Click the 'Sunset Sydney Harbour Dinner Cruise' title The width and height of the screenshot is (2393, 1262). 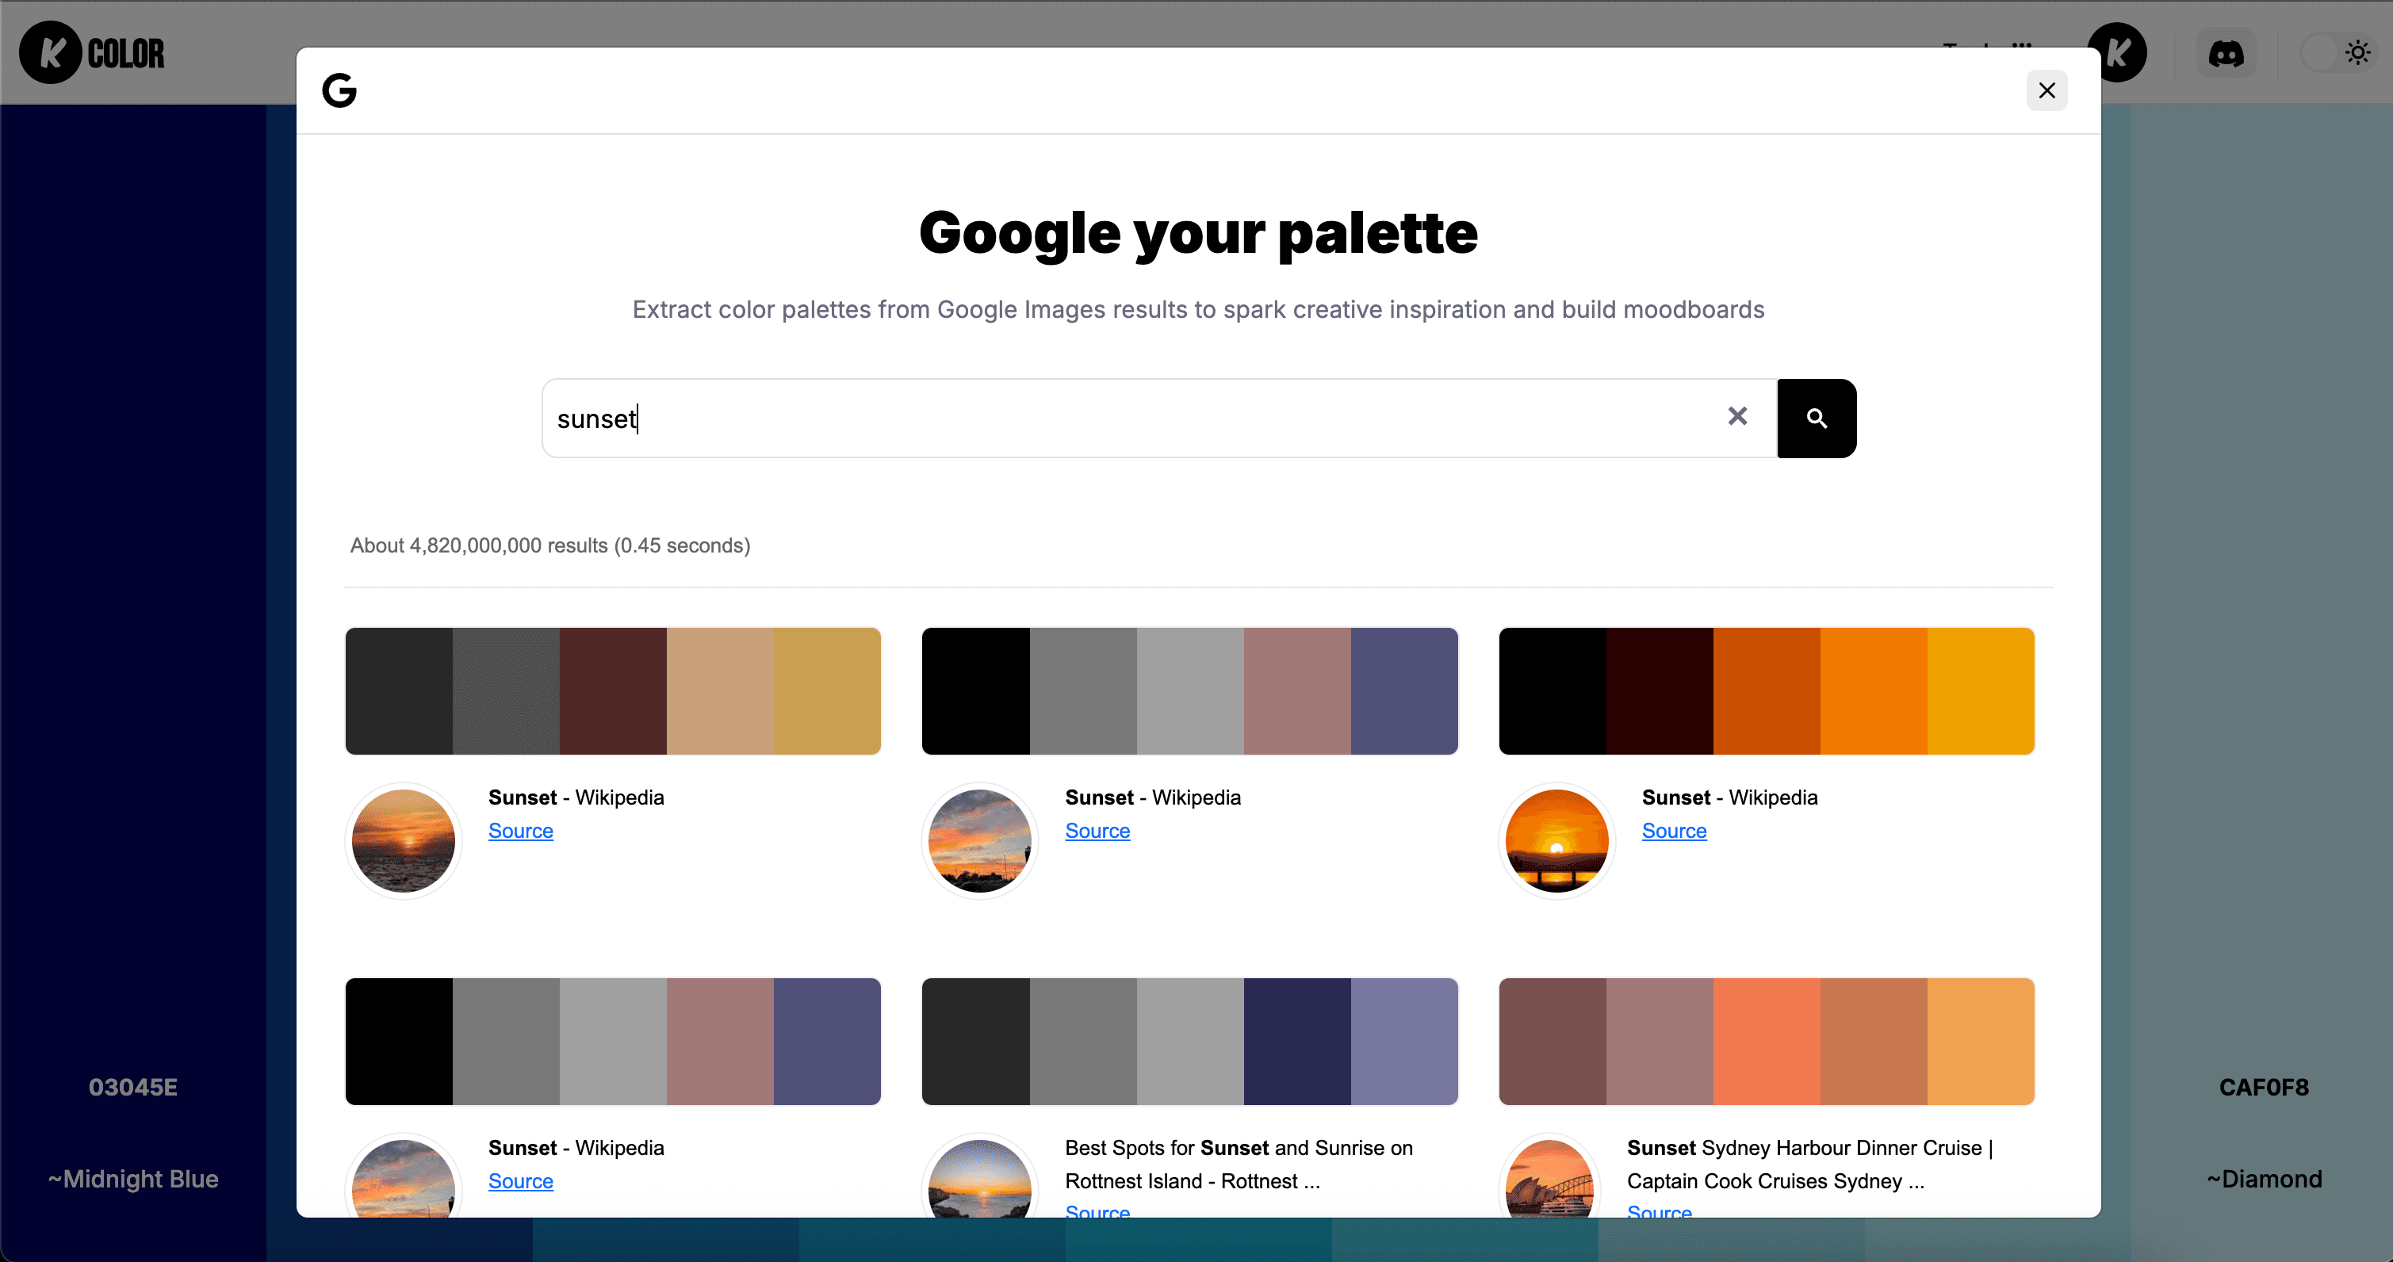[x=1809, y=1164]
